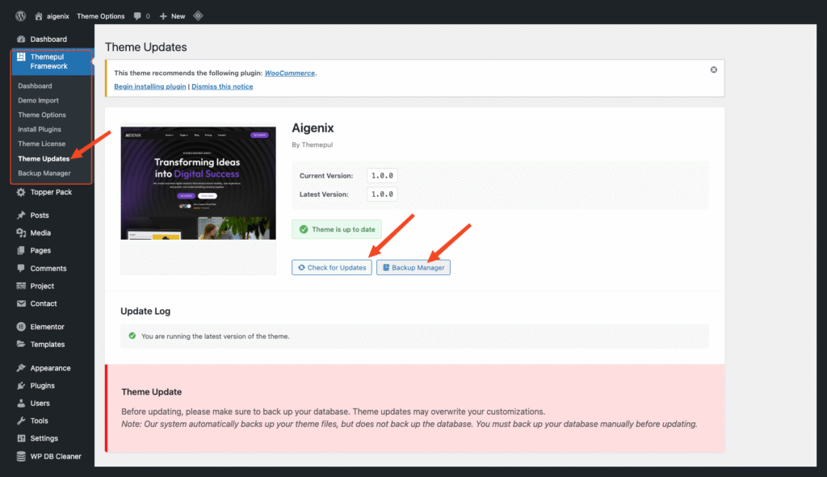Screen dimensions: 827x477
Task: Open WP DB Cleaner in sidebar
Action: click(55, 456)
